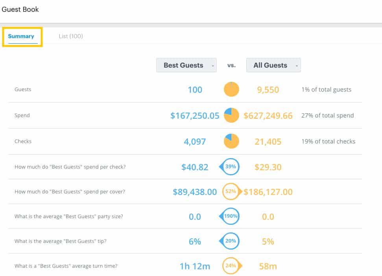Click the 6% average tip value
The height and width of the screenshot is (276, 382).
[195, 242]
